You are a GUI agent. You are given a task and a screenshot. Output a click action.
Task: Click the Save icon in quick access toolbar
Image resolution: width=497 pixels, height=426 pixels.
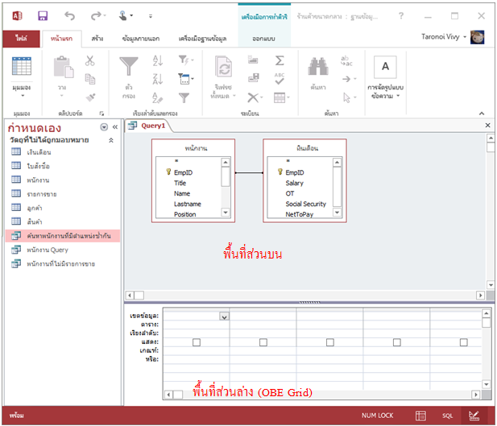pos(43,15)
